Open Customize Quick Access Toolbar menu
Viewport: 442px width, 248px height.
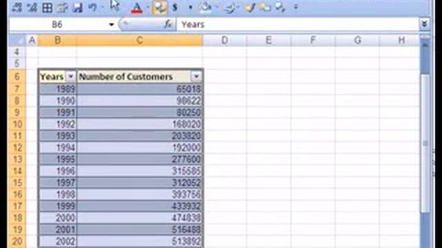click(x=296, y=7)
